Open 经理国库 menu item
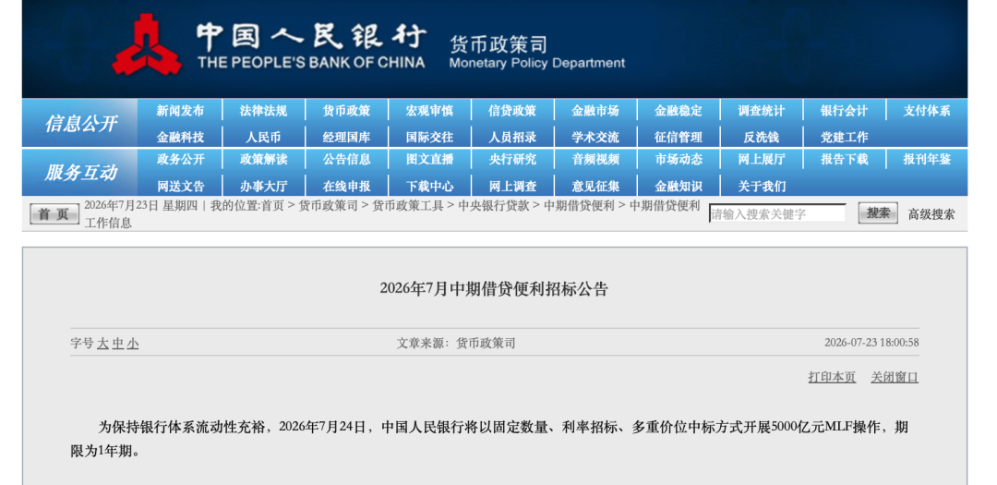997x485 pixels. 346,137
